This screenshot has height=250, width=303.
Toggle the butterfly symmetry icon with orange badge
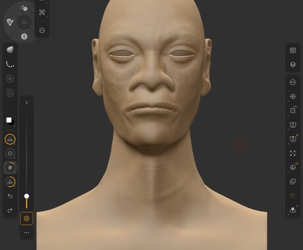pyautogui.click(x=293, y=139)
